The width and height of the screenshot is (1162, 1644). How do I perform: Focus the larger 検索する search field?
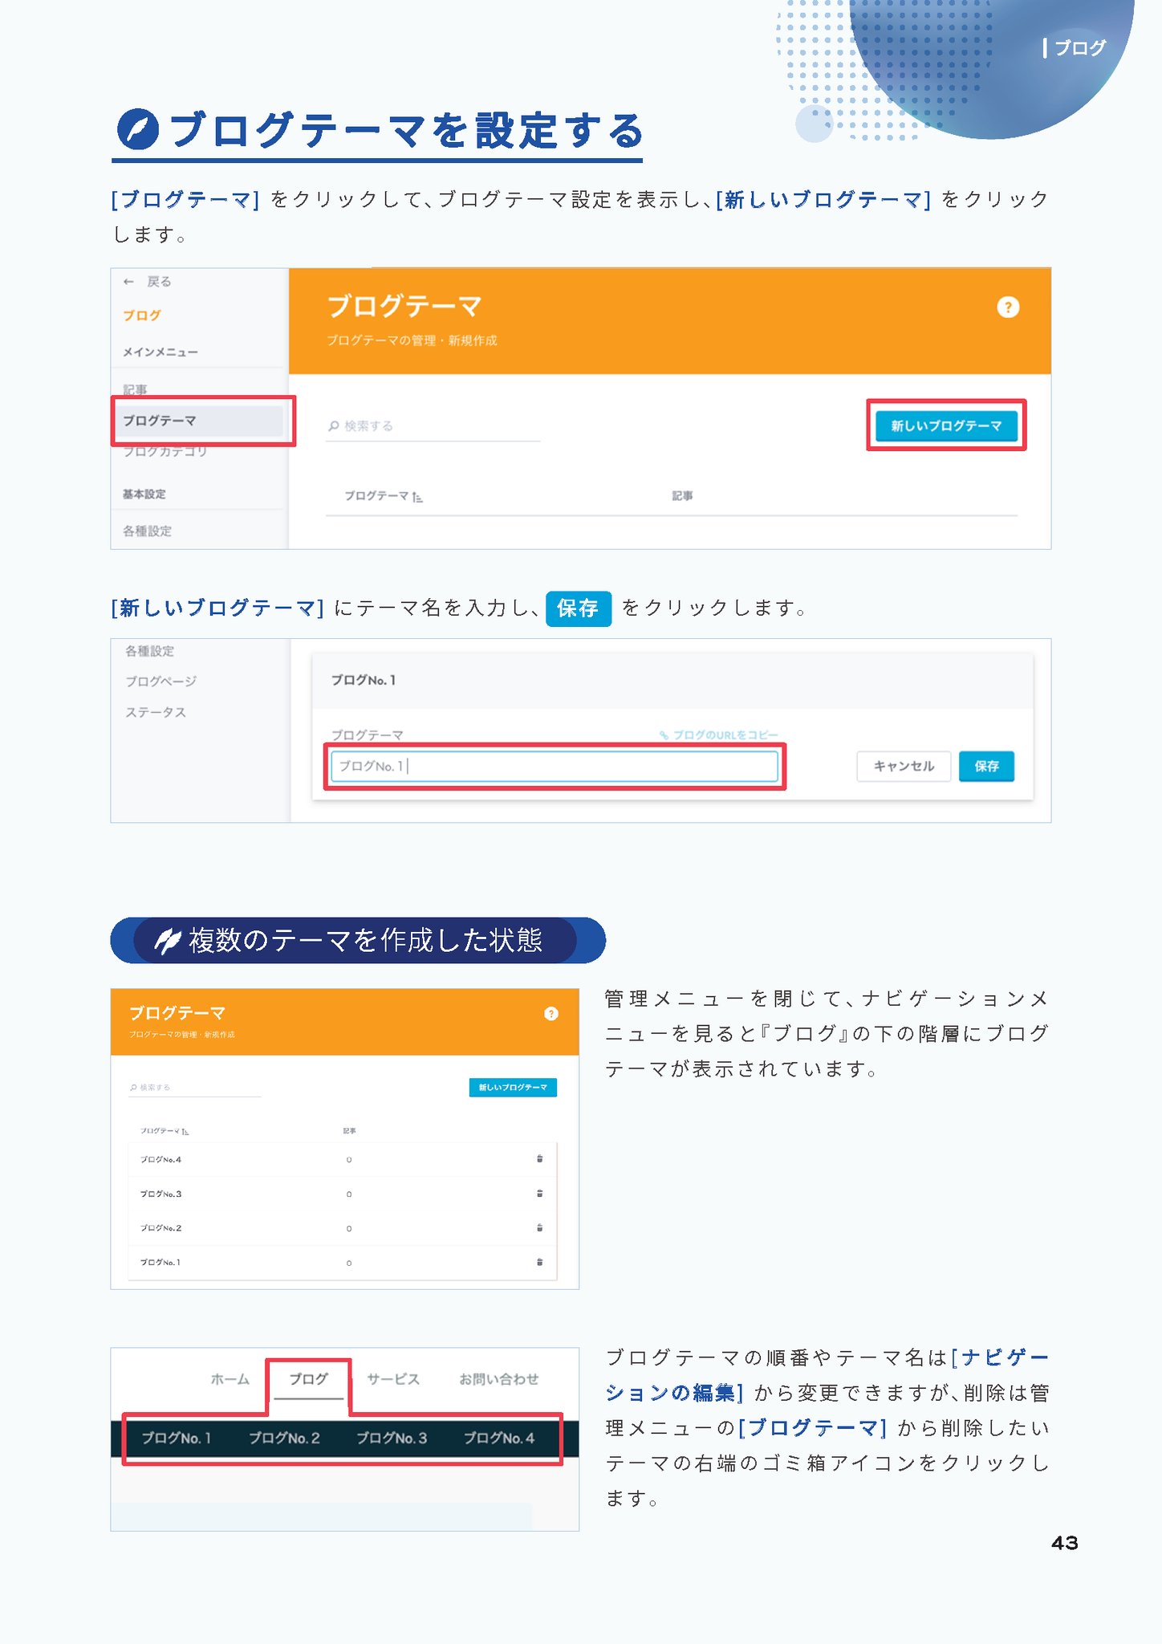tap(433, 426)
